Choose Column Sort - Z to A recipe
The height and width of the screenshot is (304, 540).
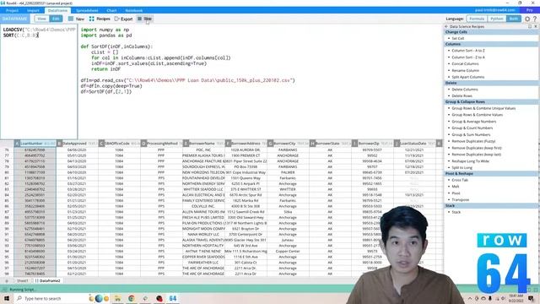point(468,57)
